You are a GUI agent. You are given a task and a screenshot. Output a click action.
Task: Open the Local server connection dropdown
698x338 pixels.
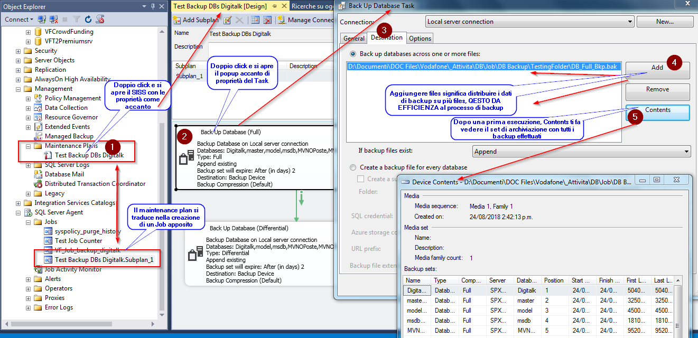tap(630, 21)
